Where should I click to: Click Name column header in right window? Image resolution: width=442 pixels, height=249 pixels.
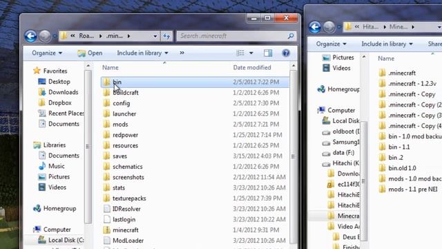tap(386, 58)
